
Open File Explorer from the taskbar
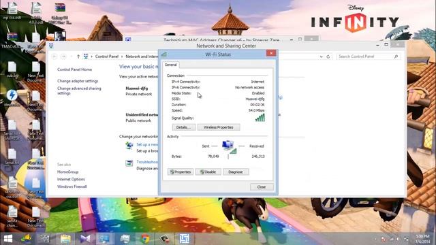pos(65,239)
